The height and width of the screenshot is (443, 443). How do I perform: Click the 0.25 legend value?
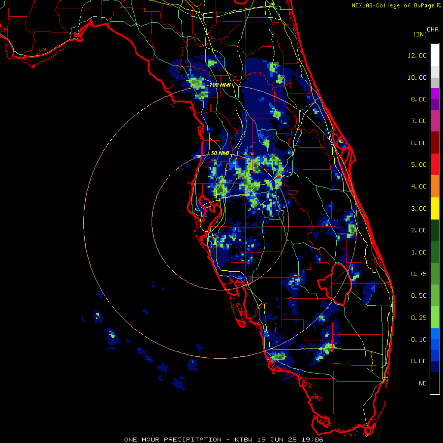[x=419, y=318]
